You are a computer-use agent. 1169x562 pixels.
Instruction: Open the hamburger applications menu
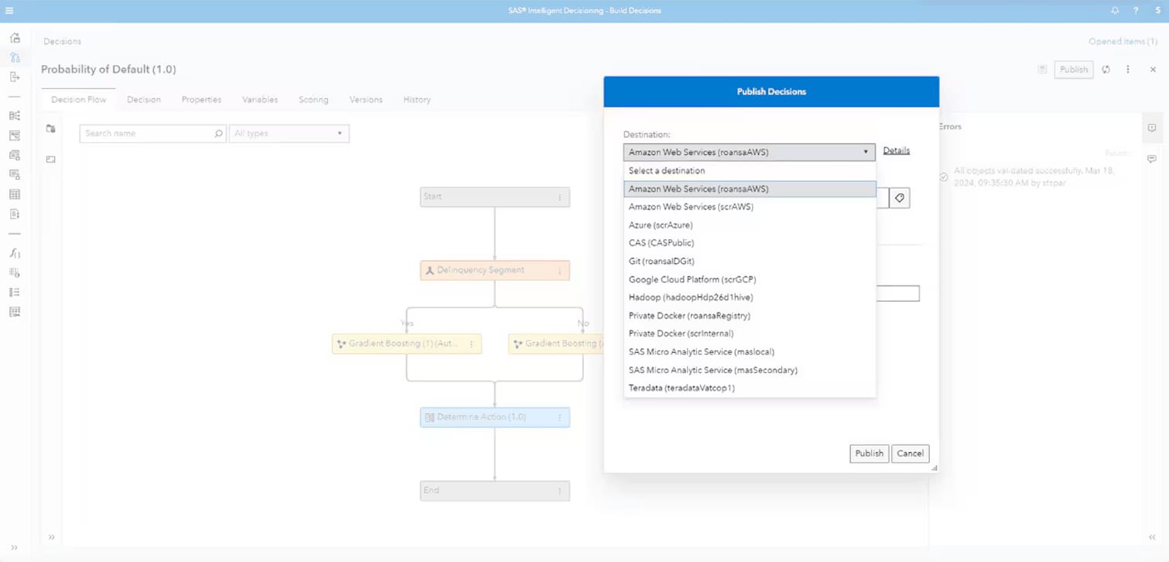(9, 11)
